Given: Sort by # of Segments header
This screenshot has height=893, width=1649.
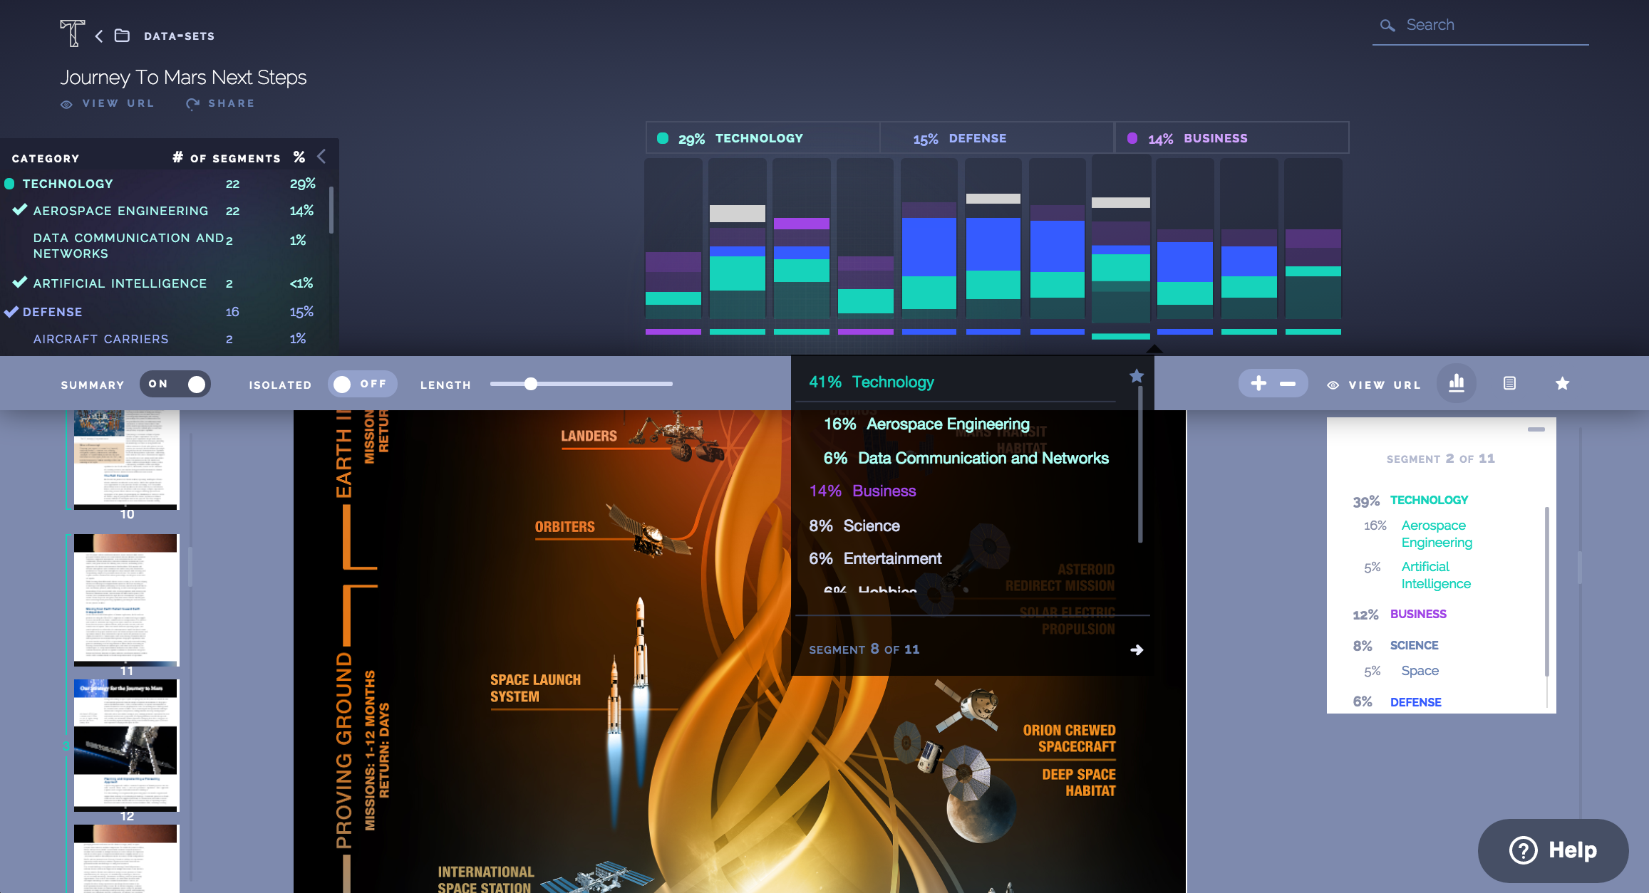Looking at the screenshot, I should pos(227,157).
